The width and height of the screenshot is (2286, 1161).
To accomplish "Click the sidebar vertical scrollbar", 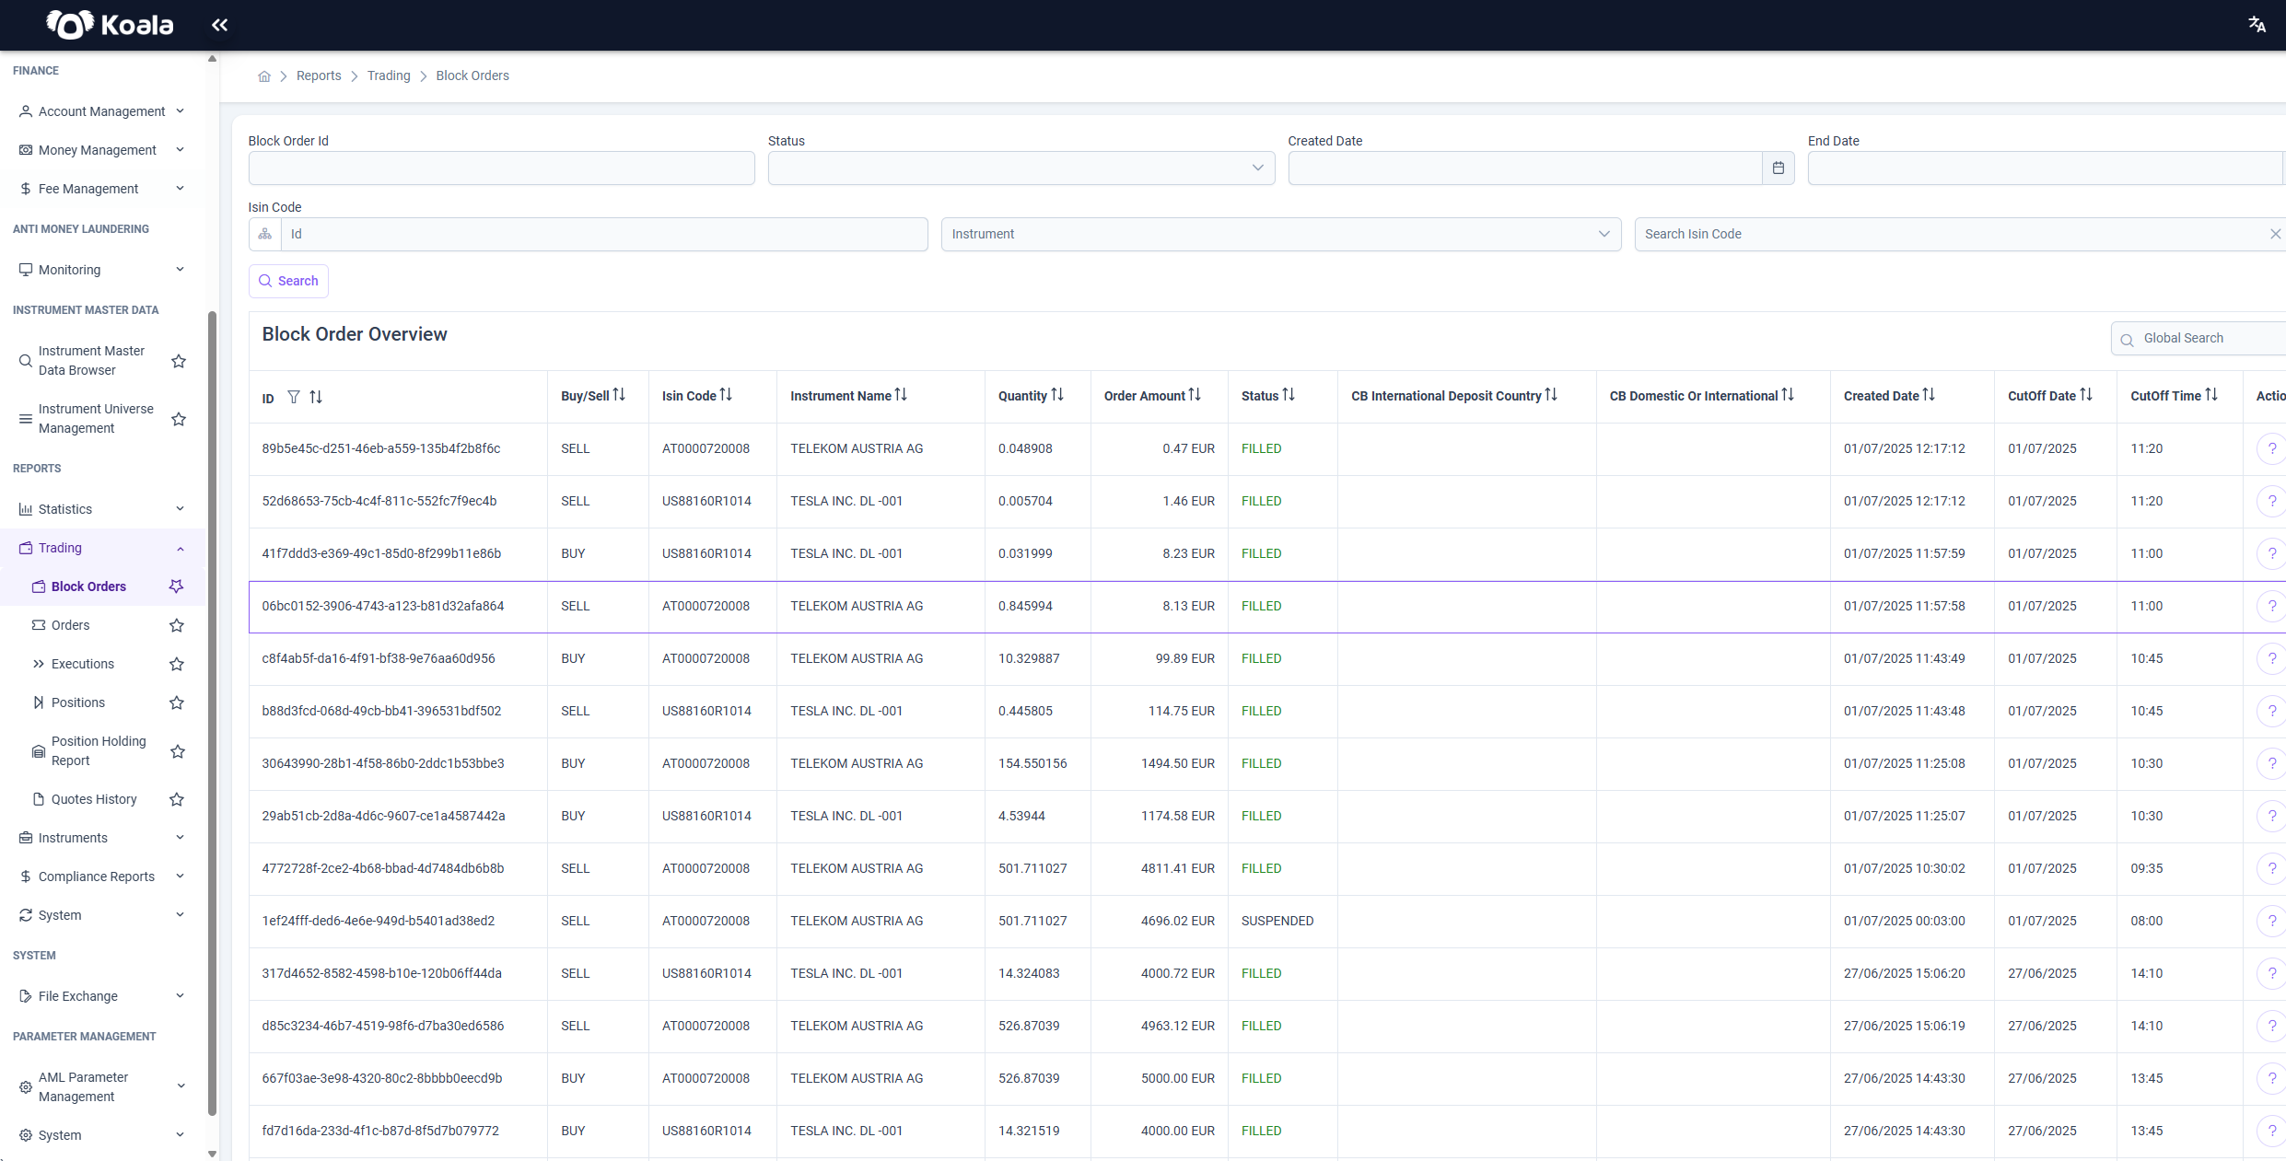I will (x=213, y=714).
